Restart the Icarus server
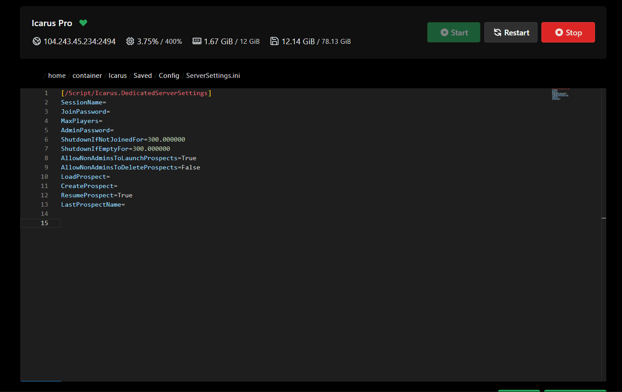Image resolution: width=622 pixels, height=392 pixels. point(511,32)
